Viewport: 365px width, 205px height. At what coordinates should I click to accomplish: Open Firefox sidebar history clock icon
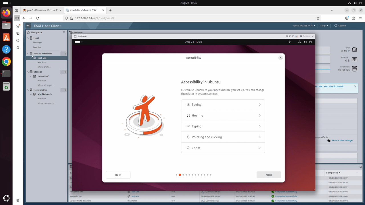click(x=18, y=40)
